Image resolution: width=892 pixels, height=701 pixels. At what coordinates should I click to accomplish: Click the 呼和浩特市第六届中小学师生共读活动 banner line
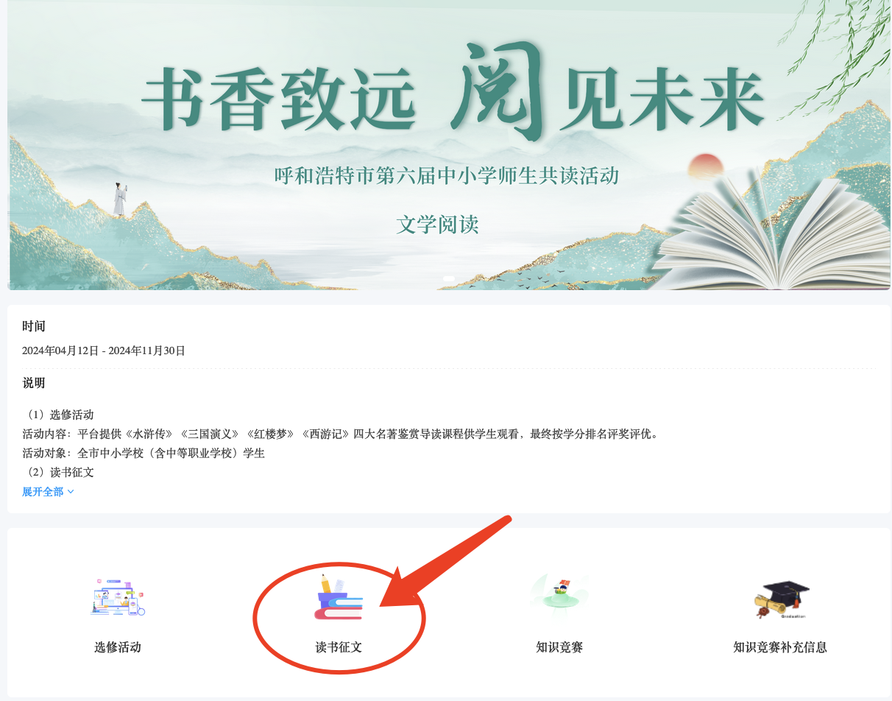click(x=447, y=176)
